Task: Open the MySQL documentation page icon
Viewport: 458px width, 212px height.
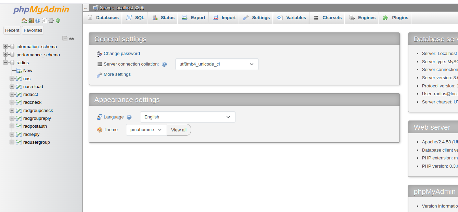Action: tap(44, 20)
